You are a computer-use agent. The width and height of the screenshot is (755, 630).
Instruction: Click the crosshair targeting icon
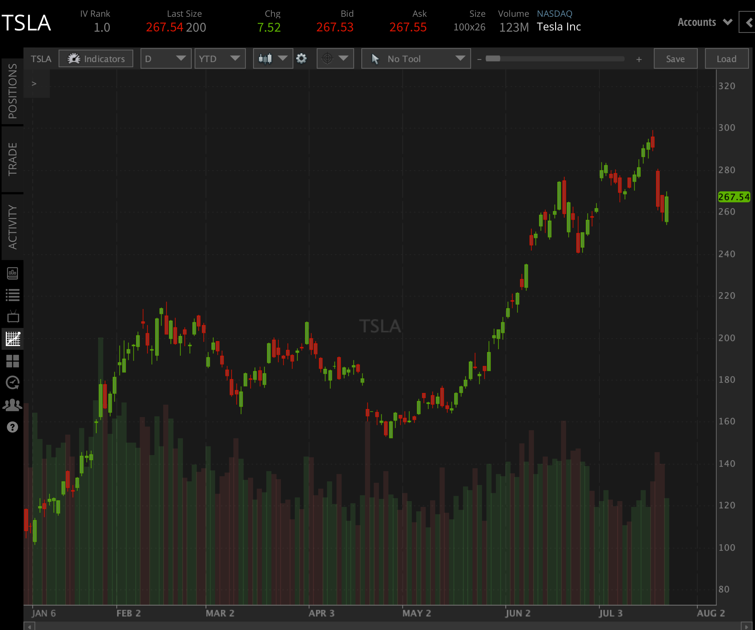[x=328, y=58]
